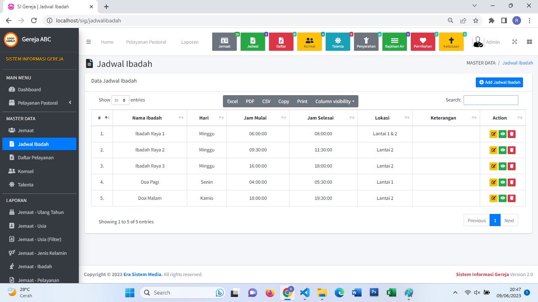Viewport: 538px width, 302px height.
Task: View details of Ibadah Raya 2
Action: pyautogui.click(x=502, y=150)
